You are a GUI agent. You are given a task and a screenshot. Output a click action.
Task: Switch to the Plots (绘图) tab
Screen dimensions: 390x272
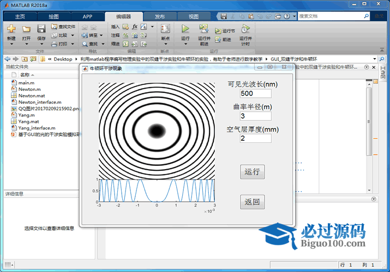(53, 17)
